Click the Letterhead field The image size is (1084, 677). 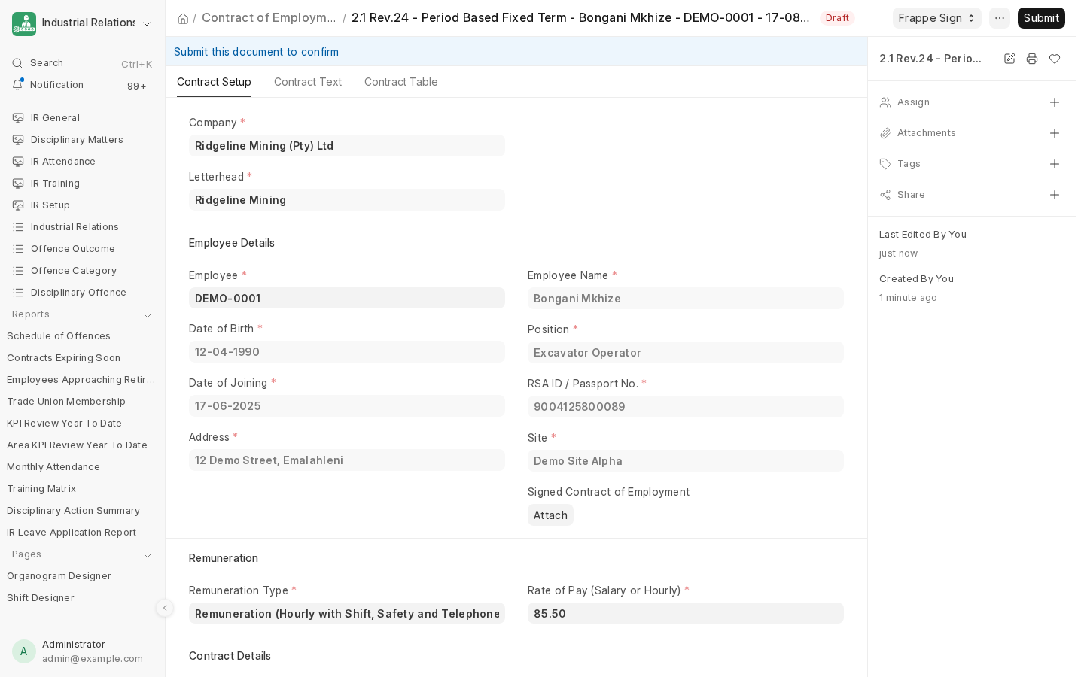coord(347,200)
